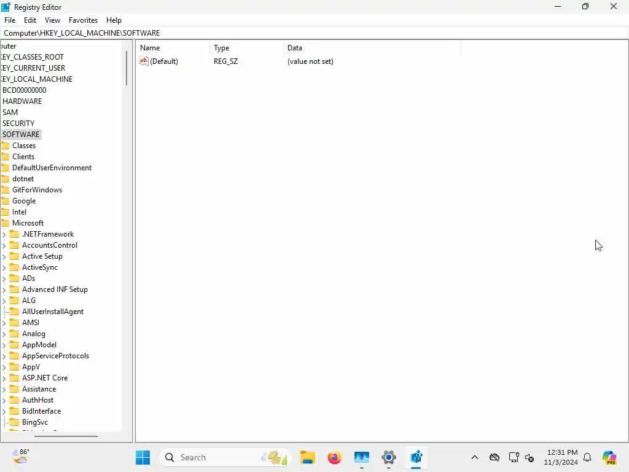Select the Intel key
Viewport: 629px width, 472px height.
click(x=19, y=212)
